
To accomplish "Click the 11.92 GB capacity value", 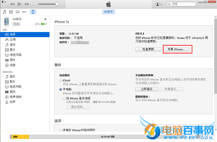I will coord(74,34).
